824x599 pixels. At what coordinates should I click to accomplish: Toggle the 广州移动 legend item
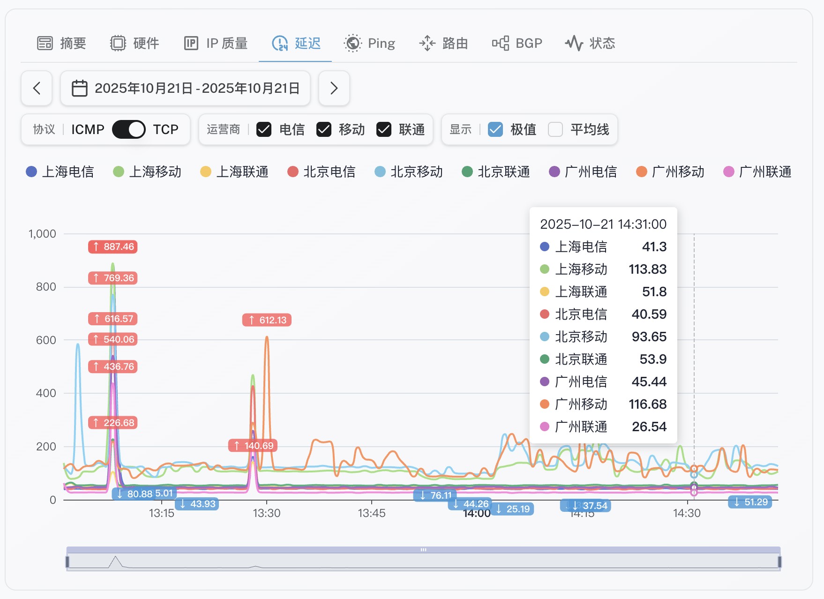670,172
